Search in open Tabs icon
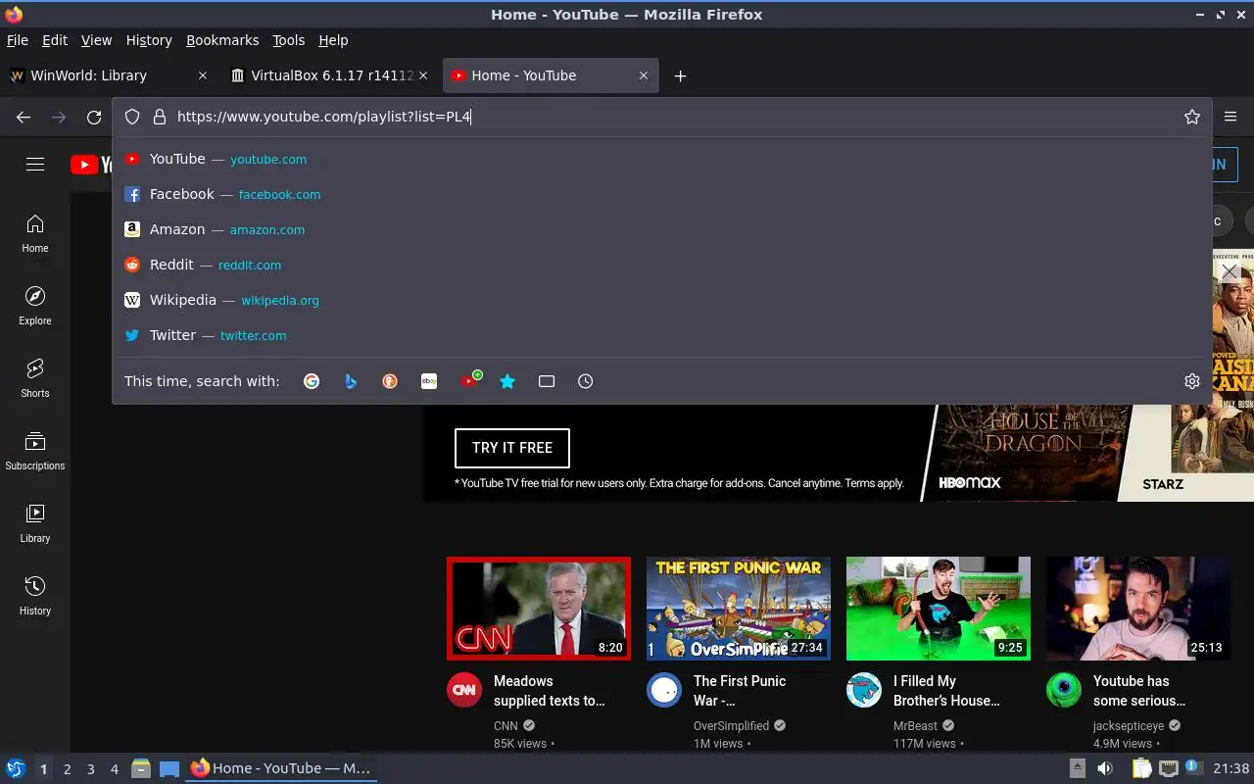The width and height of the screenshot is (1254, 784). [x=547, y=381]
